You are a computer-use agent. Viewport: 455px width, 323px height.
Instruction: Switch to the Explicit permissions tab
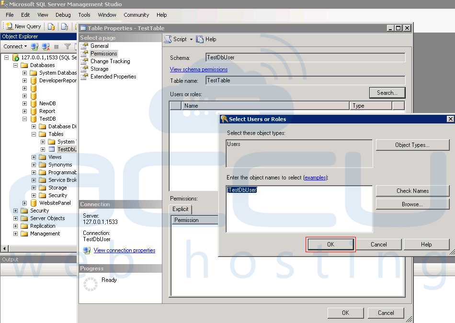coord(180,209)
